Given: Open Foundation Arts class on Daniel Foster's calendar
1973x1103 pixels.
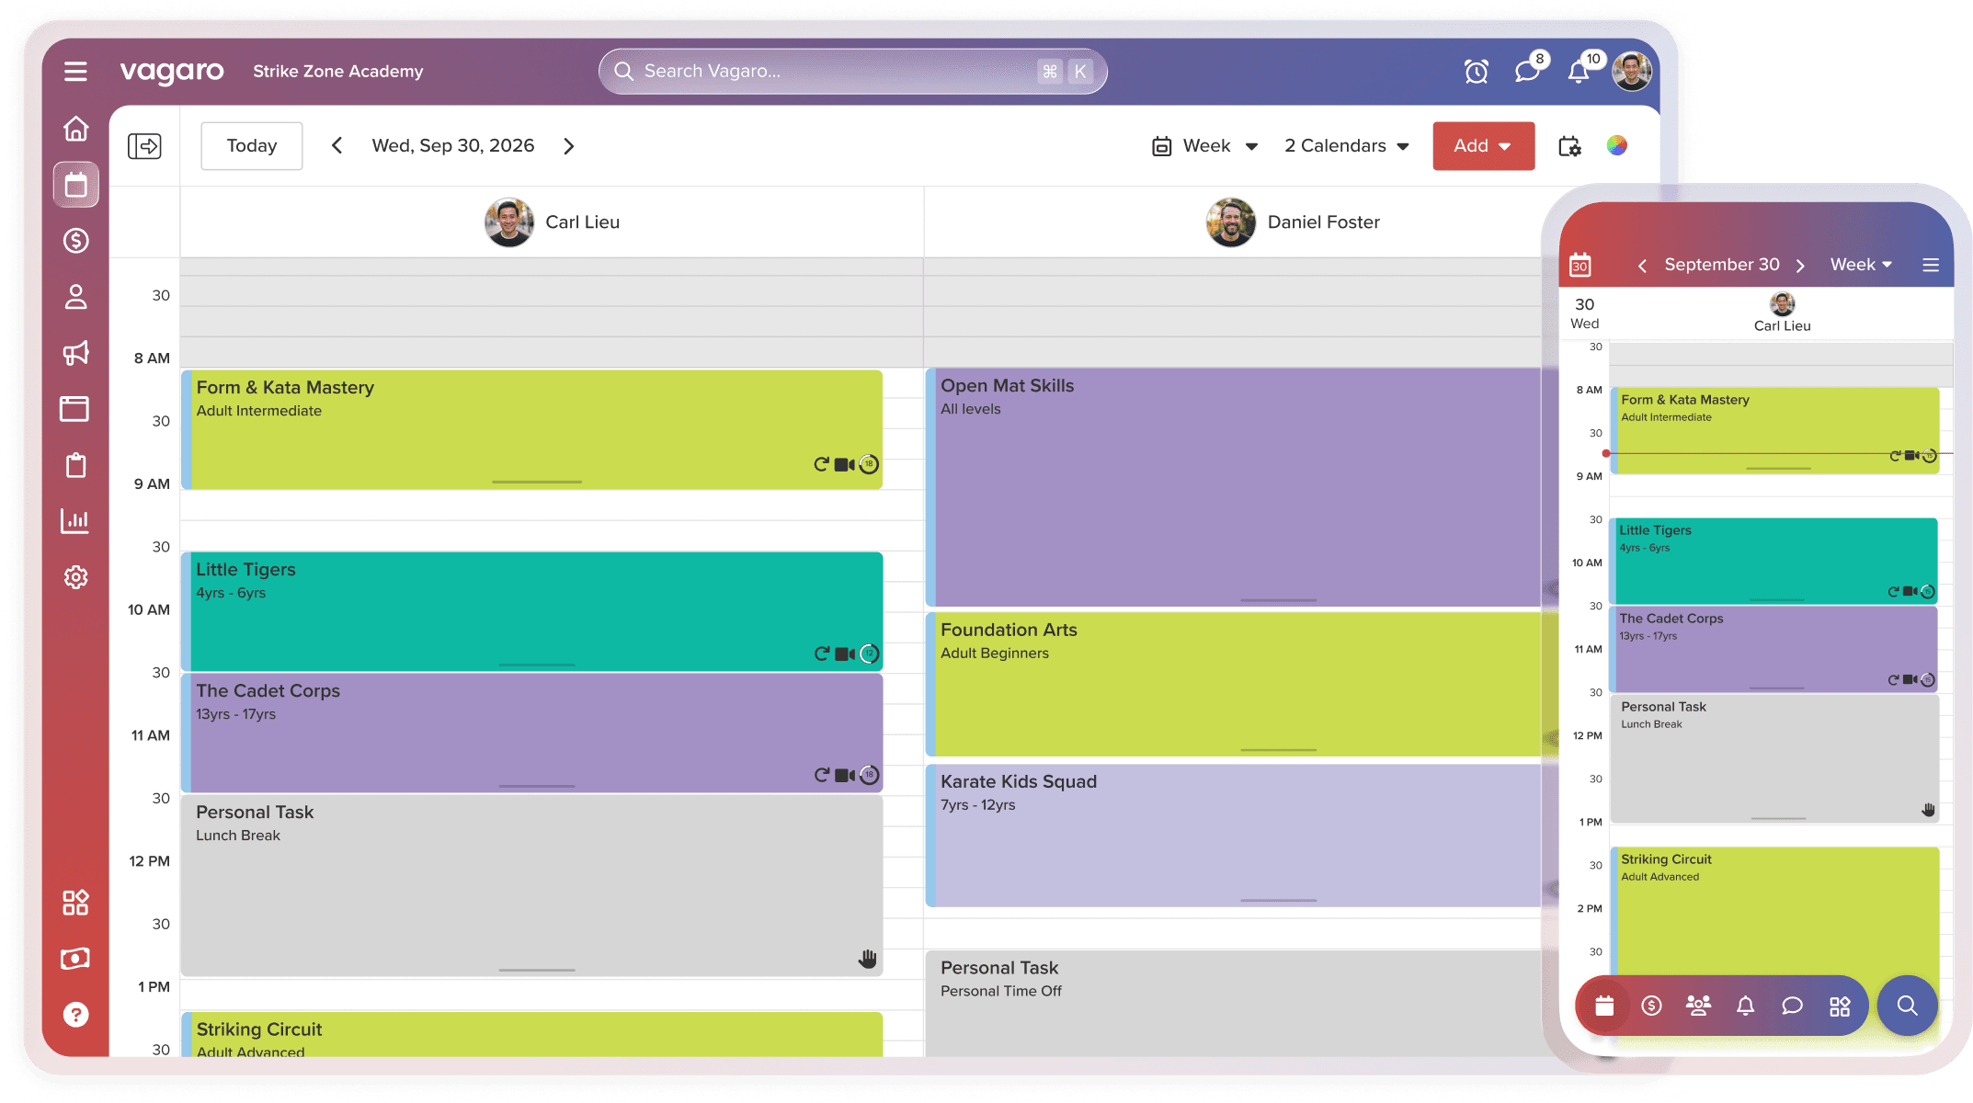Looking at the screenshot, I should pos(1232,685).
